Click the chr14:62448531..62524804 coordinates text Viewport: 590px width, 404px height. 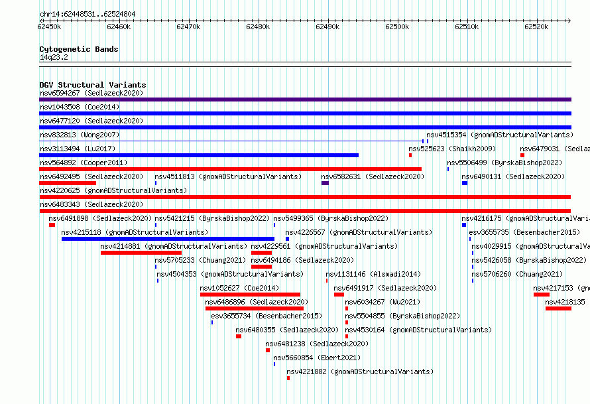(x=88, y=15)
